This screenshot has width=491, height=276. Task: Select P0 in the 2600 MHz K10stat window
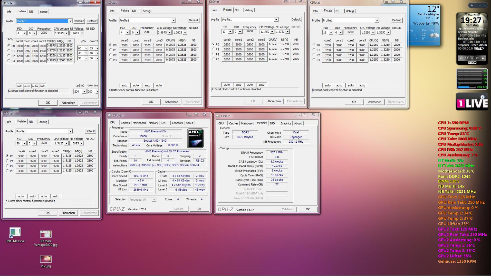(x=213, y=44)
